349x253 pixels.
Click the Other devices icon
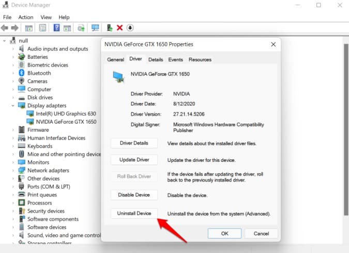pos(22,178)
